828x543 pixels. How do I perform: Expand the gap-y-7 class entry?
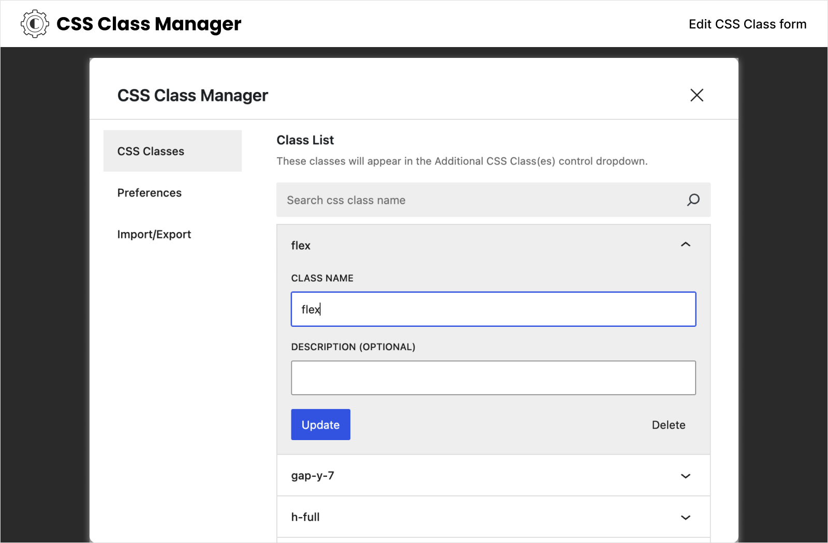[x=686, y=476]
